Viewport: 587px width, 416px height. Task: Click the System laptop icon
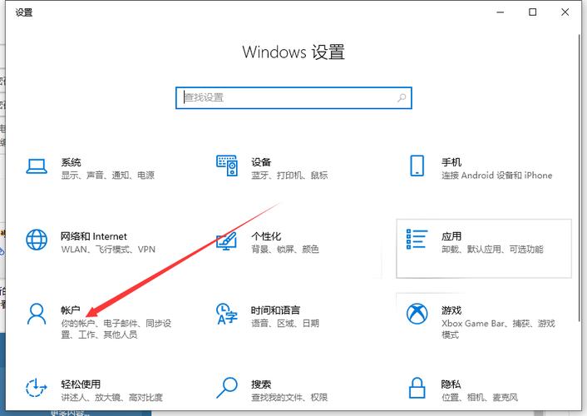click(x=37, y=166)
